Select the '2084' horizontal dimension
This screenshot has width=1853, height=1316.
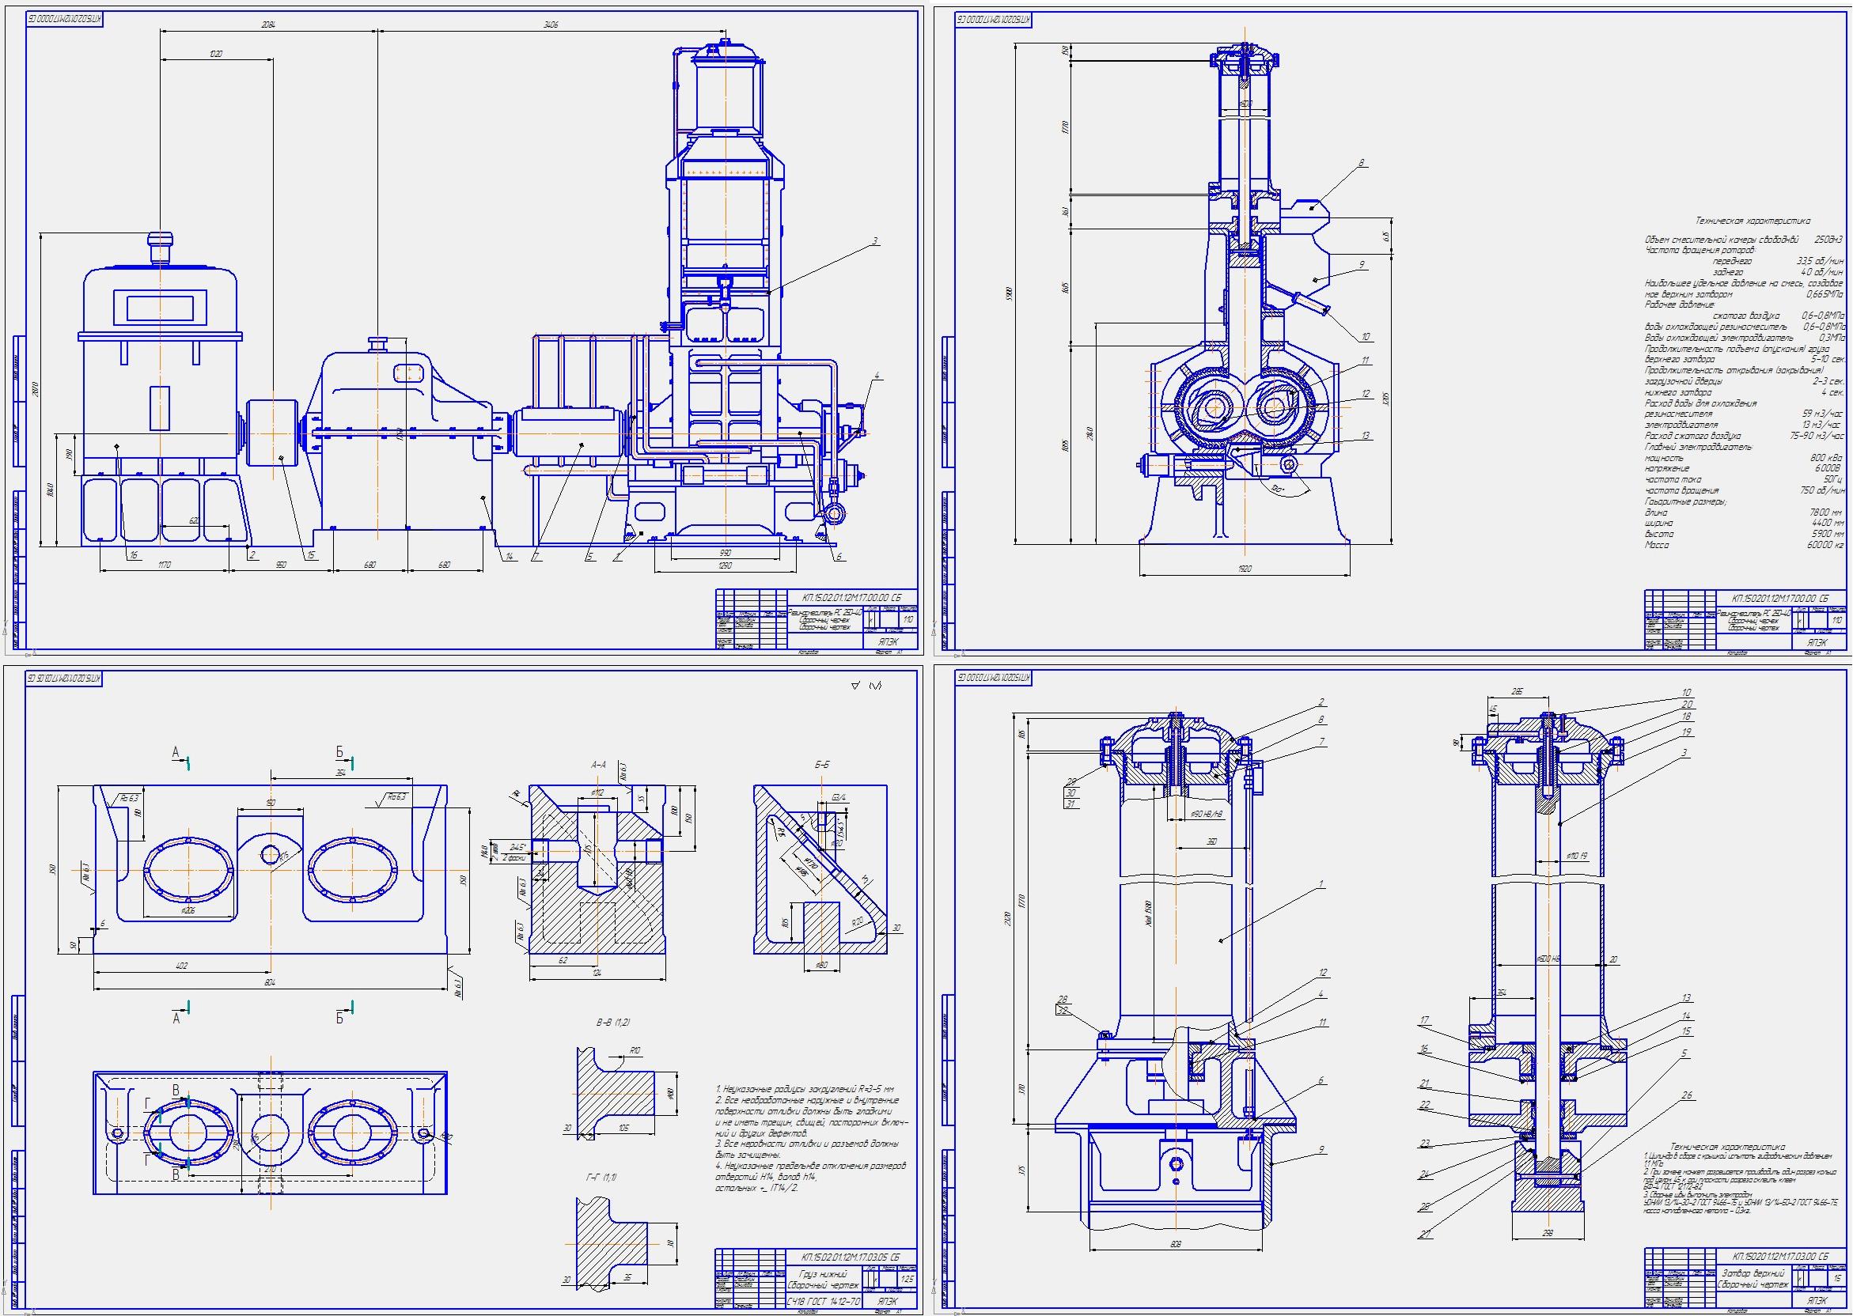[x=269, y=25]
